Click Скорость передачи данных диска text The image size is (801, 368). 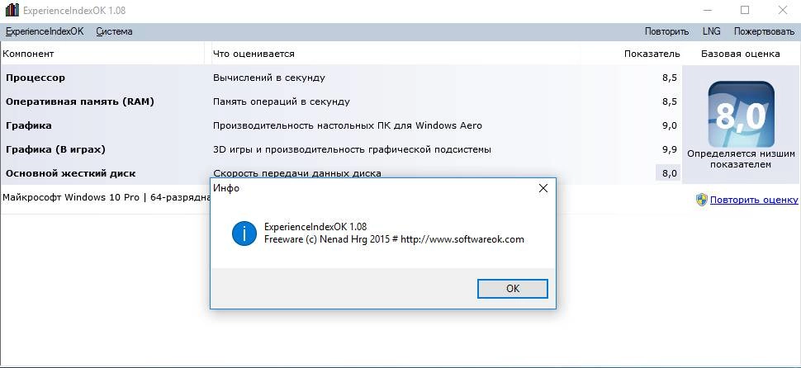pyautogui.click(x=296, y=173)
